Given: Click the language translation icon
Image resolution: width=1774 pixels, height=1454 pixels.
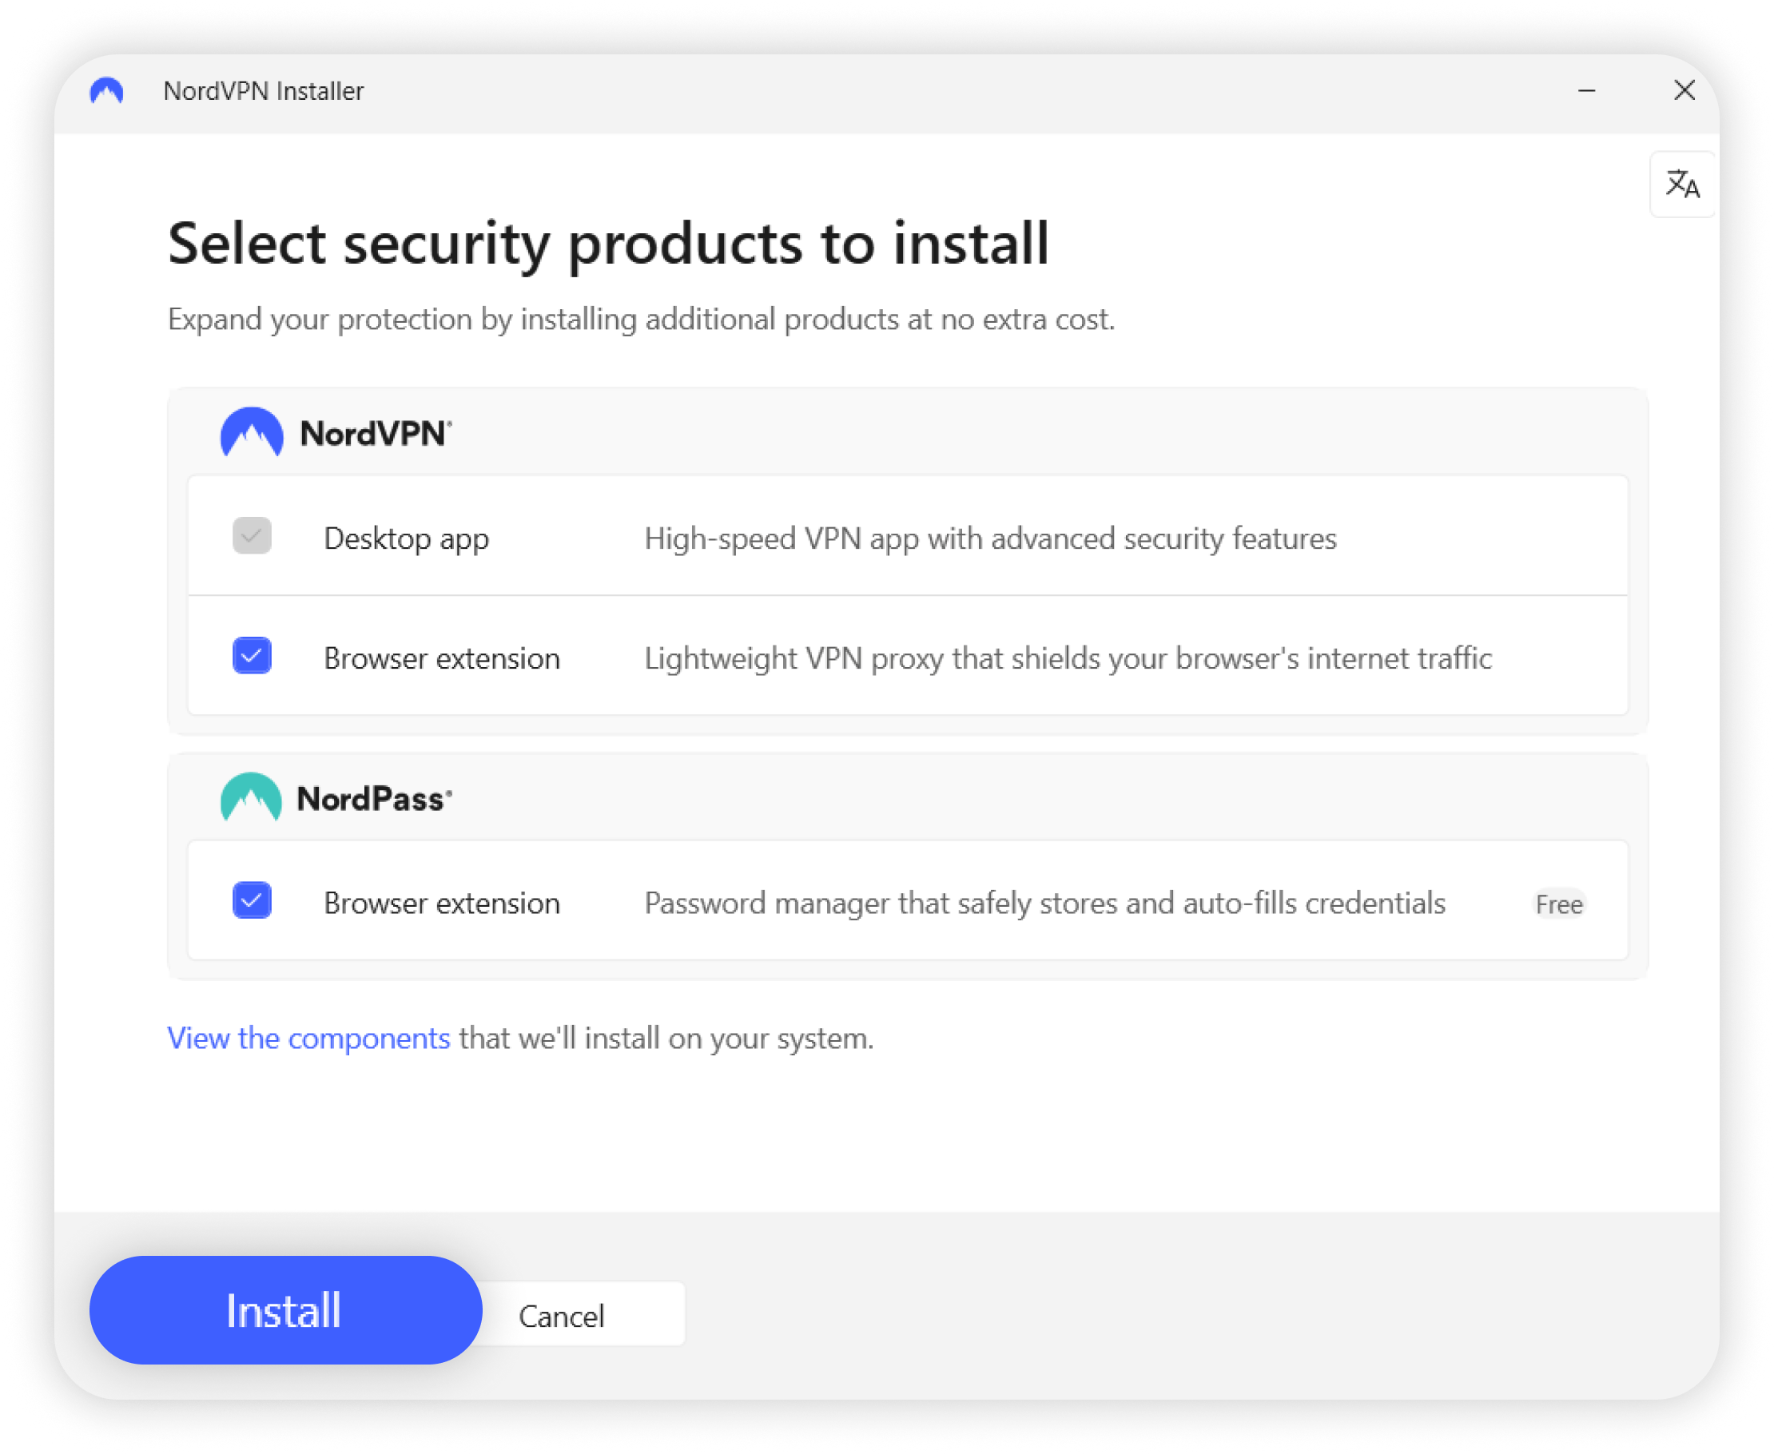Looking at the screenshot, I should pos(1682,185).
